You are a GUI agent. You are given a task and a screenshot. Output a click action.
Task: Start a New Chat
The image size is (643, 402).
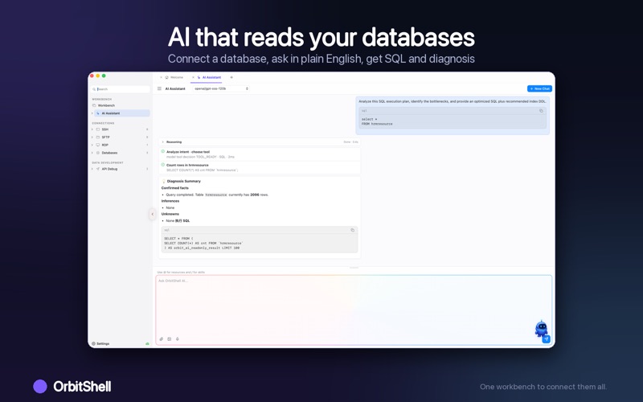[x=539, y=88]
